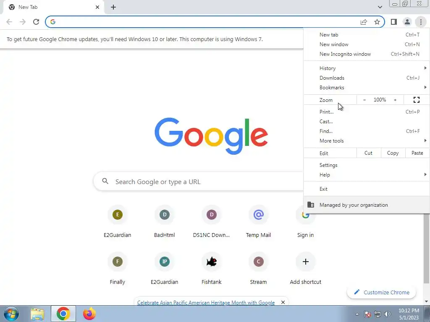Open the Windows Start button
This screenshot has width=430, height=322.
click(11, 314)
